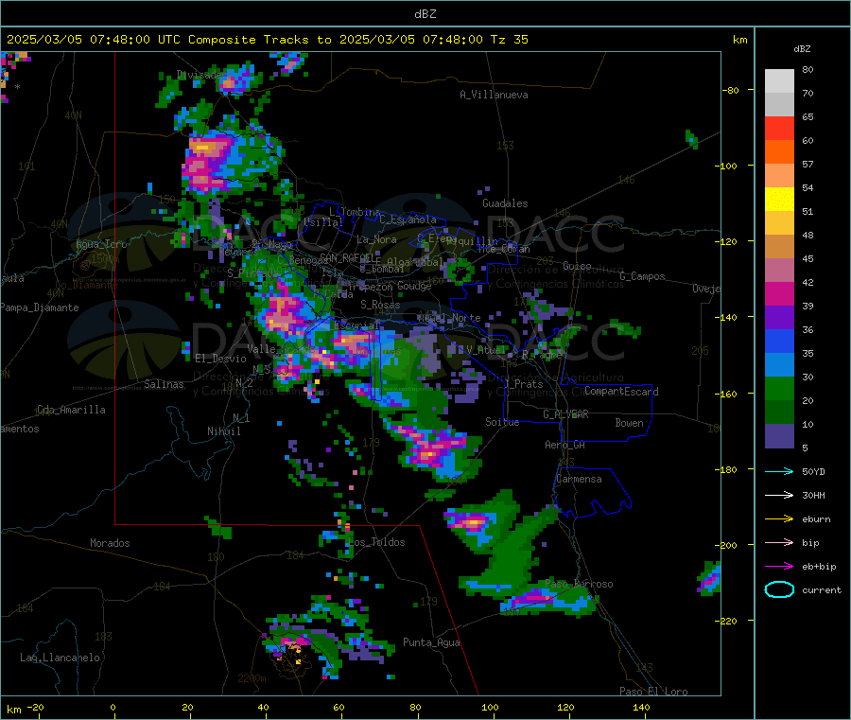Click the Carmensa location label
851x720 pixels.
click(579, 479)
